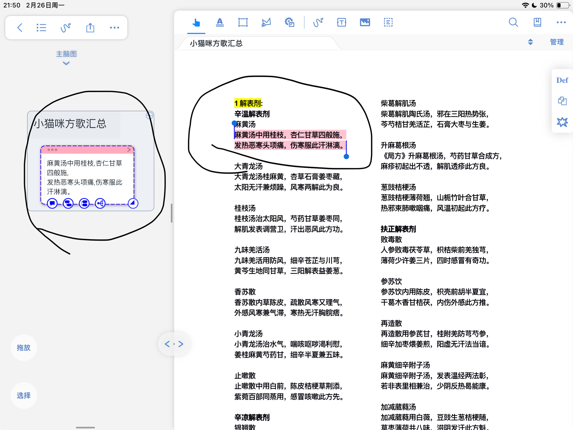Click the heading 小青龙汤

(x=248, y=334)
